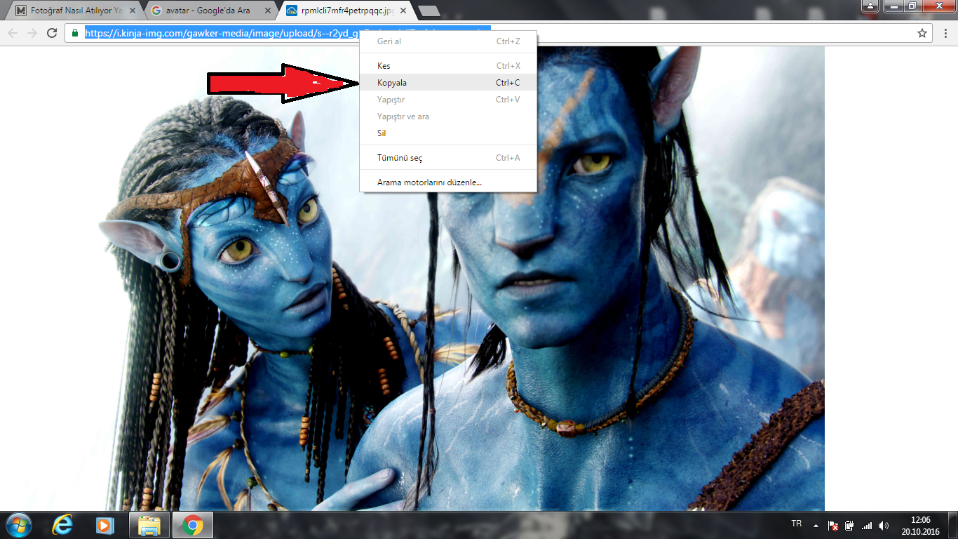Open the volume speaker tray icon

(884, 525)
